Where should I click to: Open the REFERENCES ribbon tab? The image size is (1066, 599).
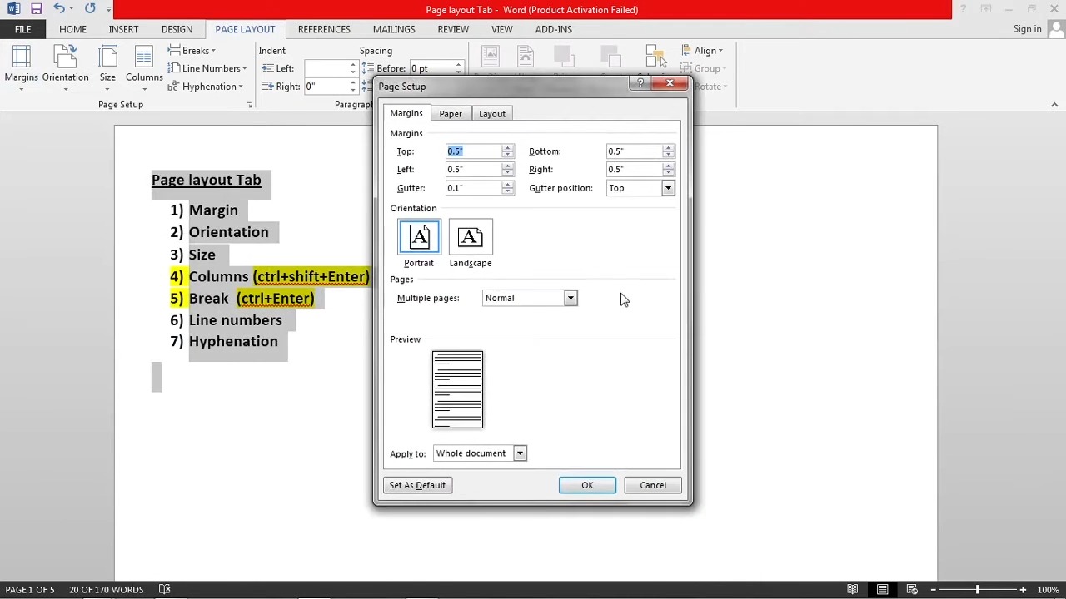pyautogui.click(x=324, y=29)
